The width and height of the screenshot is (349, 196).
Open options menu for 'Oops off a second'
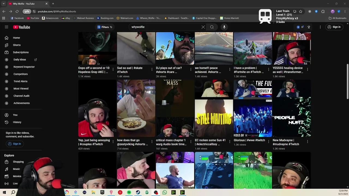[x=113, y=69]
